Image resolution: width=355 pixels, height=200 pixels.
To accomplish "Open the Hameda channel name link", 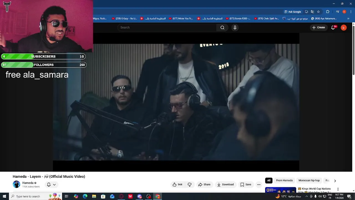I will 28,183.
